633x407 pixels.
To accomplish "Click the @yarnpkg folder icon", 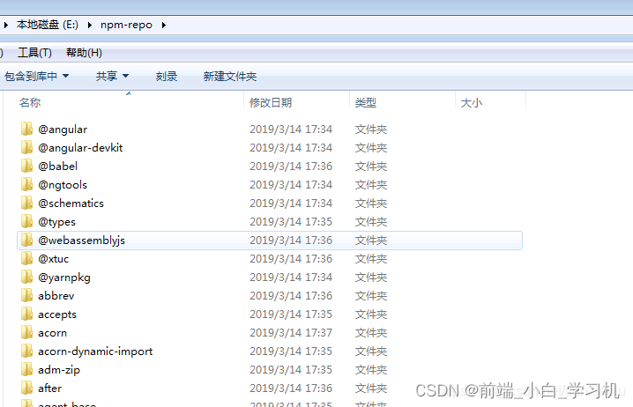I will [x=26, y=277].
